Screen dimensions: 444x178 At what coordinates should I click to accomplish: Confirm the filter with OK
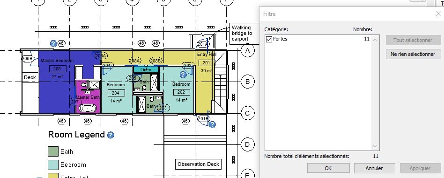point(328,168)
